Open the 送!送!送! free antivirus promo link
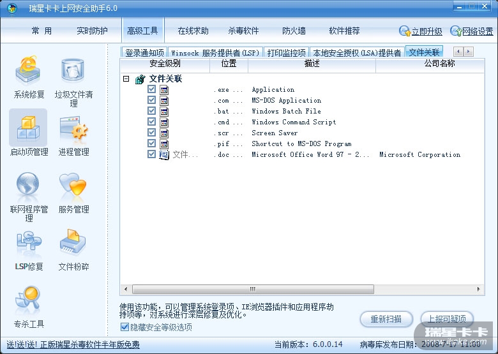 coord(73,344)
